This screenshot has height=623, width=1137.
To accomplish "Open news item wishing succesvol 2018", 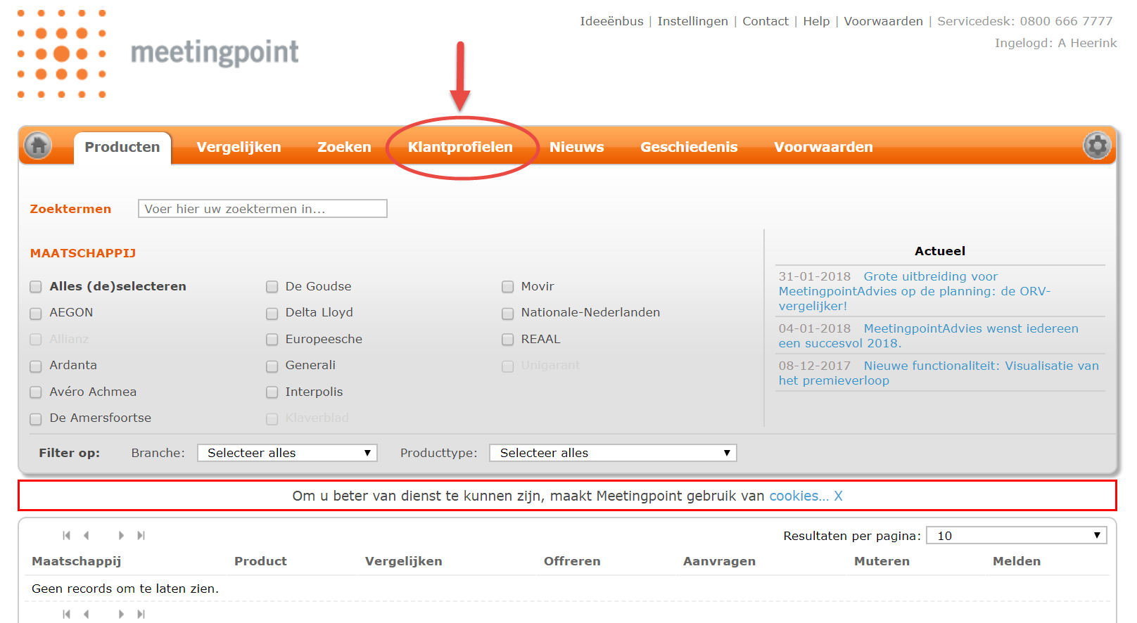I will (928, 335).
